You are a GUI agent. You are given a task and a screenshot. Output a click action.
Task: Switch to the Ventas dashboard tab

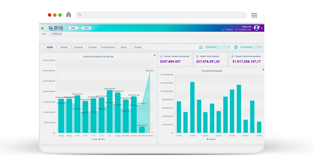(x=64, y=47)
